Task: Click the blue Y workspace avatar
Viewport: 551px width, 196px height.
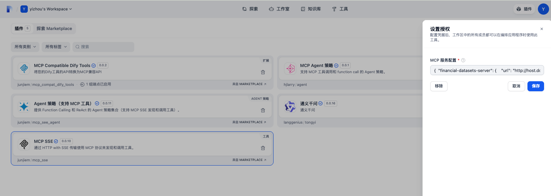Action: (24, 9)
